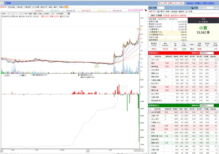Open the 法人目標 tab
Screen dimensions: 219x154
189,12
